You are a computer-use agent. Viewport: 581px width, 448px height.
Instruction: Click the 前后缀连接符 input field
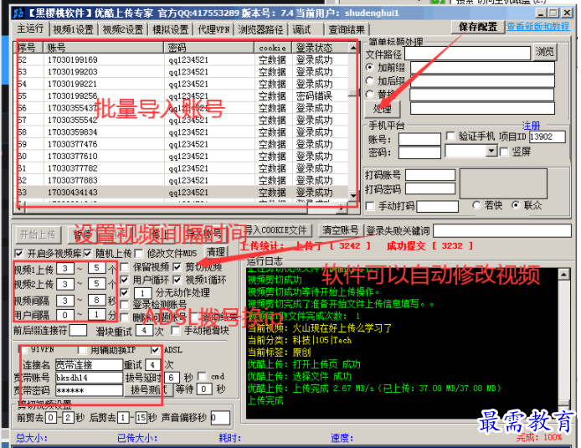[78, 330]
